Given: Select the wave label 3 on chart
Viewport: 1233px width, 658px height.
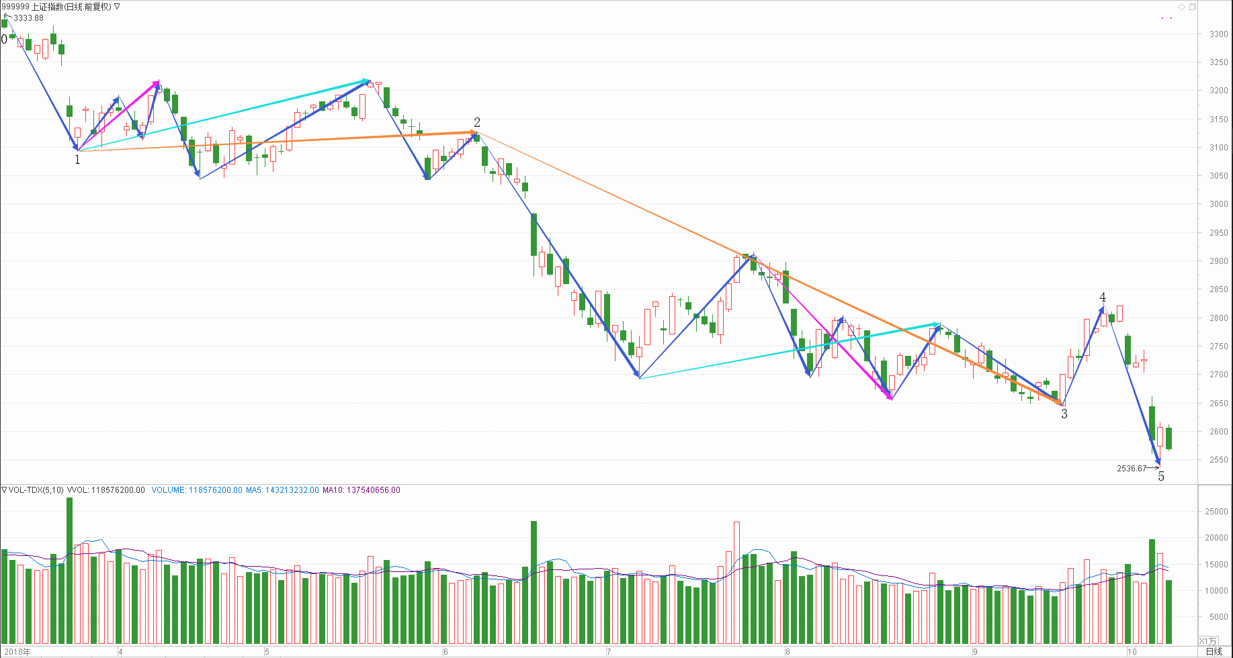Looking at the screenshot, I should [1064, 414].
